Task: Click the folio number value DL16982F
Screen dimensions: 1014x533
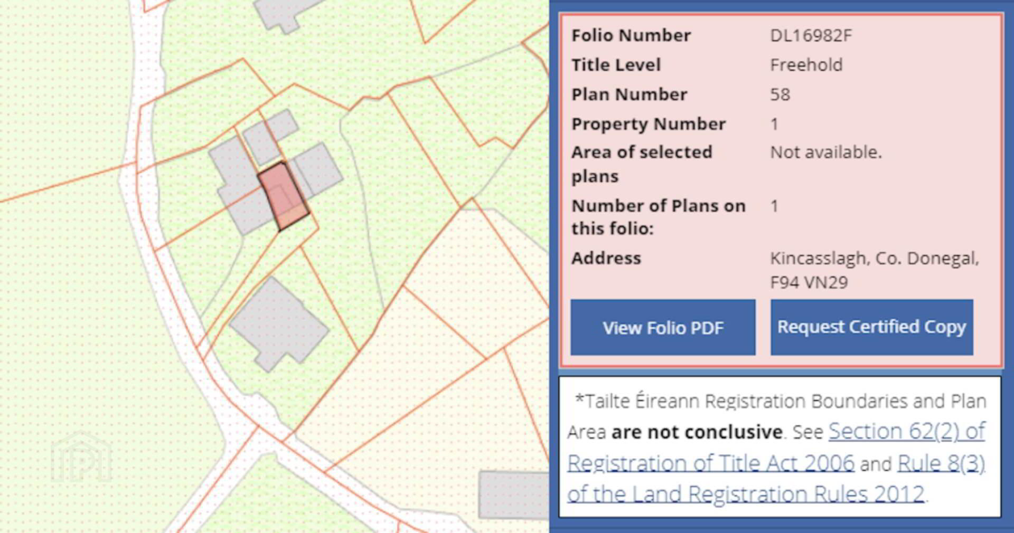Action: tap(811, 35)
